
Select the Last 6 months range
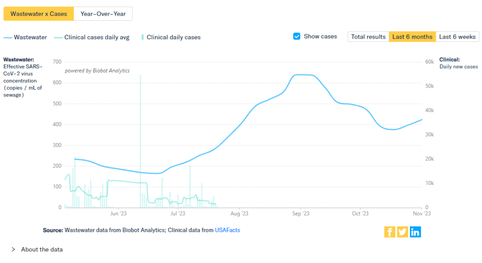[x=412, y=37]
